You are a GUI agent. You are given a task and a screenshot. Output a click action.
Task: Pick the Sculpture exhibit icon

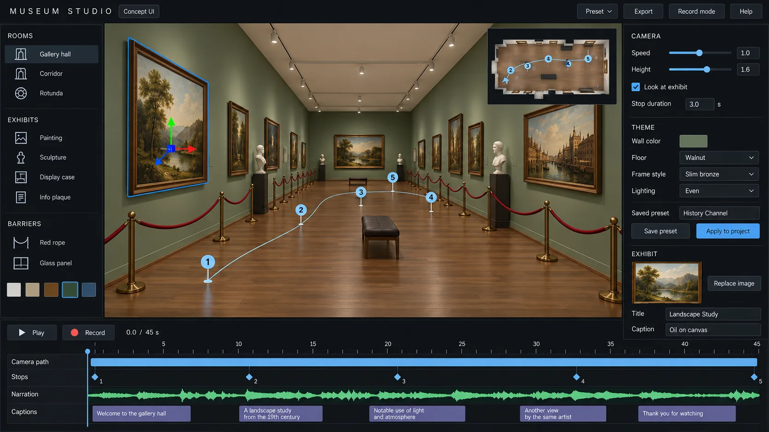coord(21,157)
